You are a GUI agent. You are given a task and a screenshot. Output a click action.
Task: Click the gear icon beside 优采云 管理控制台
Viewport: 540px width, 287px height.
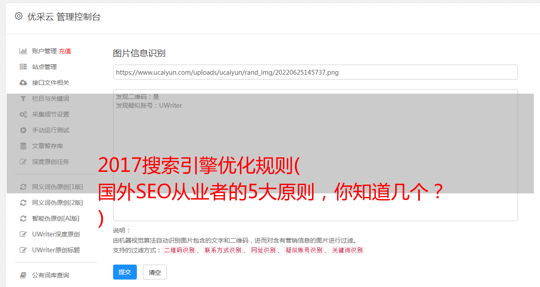18,16
